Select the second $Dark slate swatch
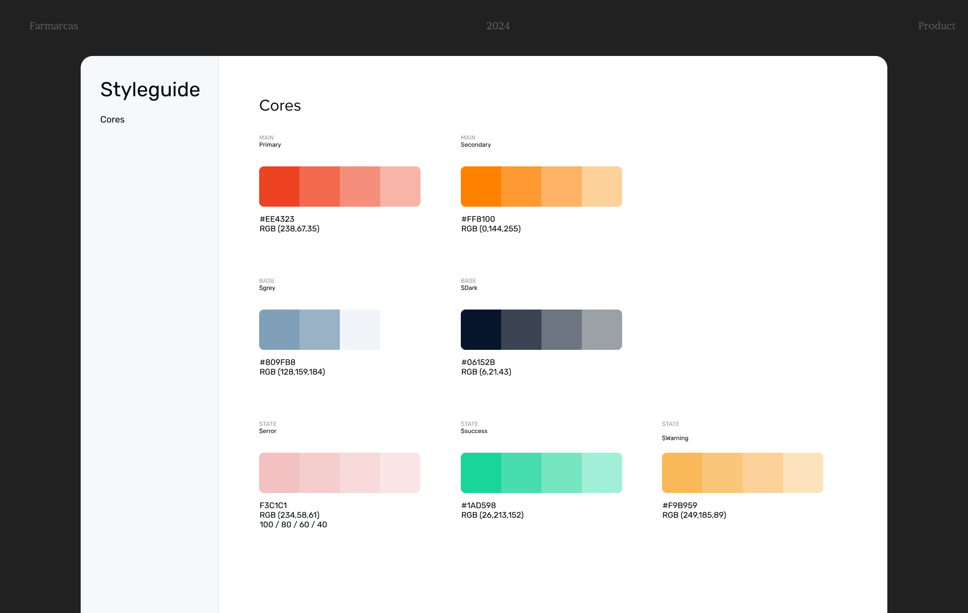This screenshot has width=968, height=613. click(x=521, y=330)
